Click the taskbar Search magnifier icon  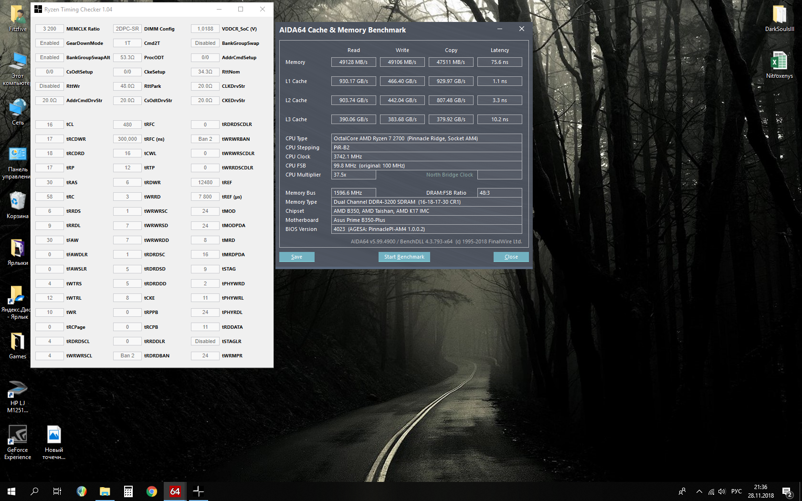click(x=34, y=491)
